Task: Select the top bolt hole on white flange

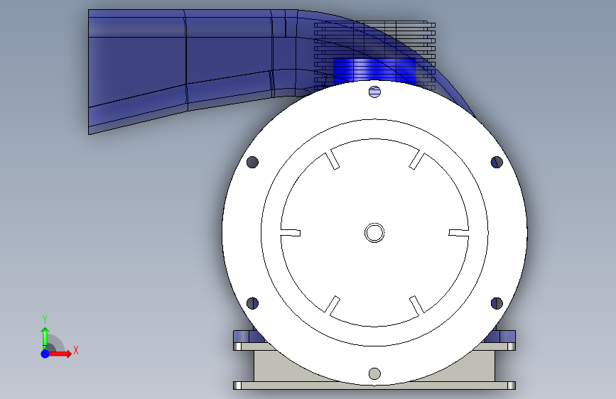Action: 374,92
